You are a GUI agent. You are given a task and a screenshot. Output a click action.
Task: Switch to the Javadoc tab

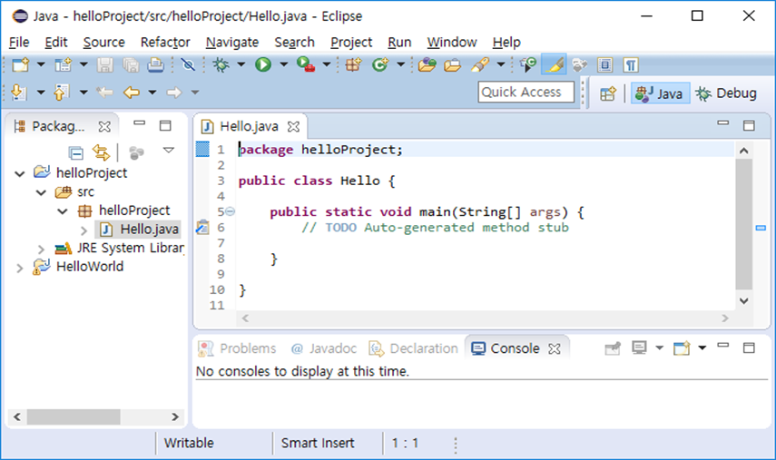pyautogui.click(x=324, y=348)
